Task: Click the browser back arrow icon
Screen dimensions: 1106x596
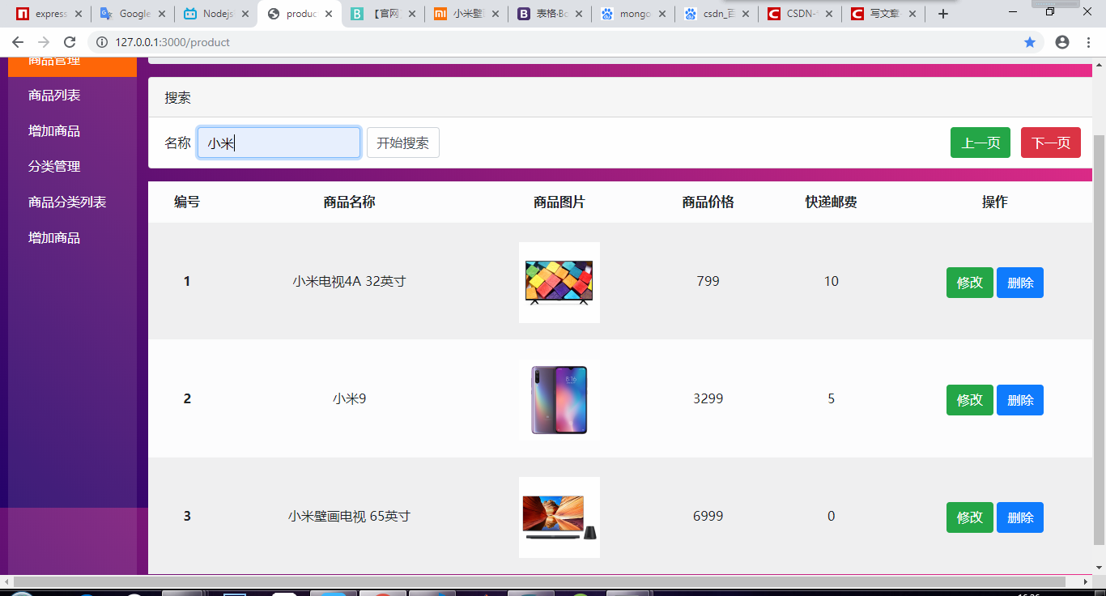Action: (x=16, y=42)
